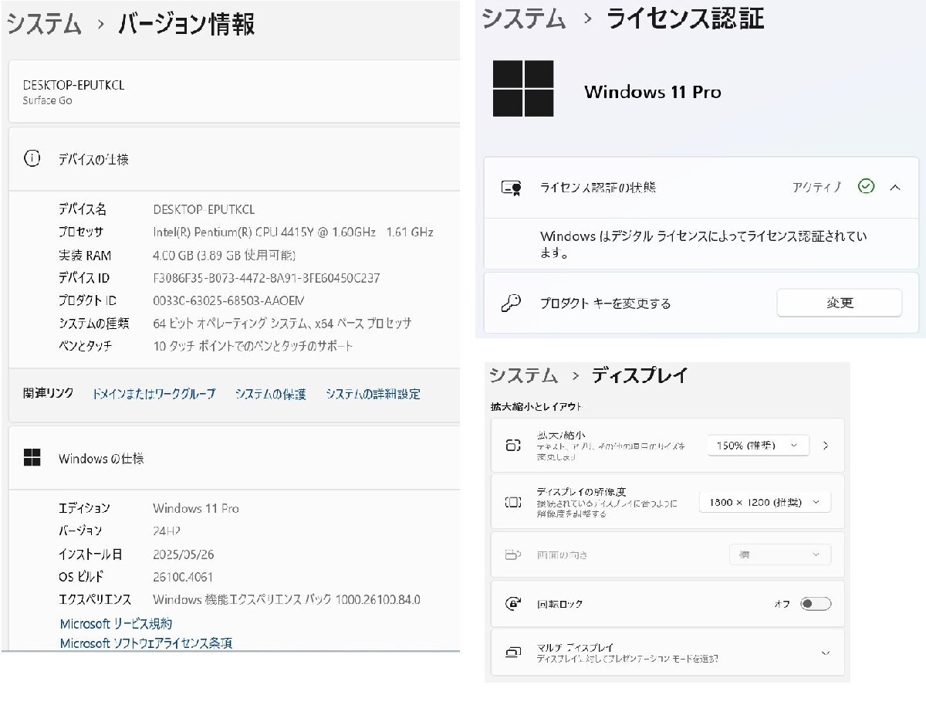This screenshot has width=926, height=702.
Task: Click システム in the breadcrumb
Action: pos(42,23)
